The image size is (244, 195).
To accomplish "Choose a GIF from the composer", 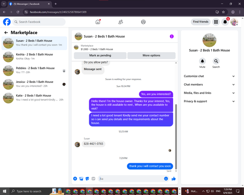I will tap(93, 179).
